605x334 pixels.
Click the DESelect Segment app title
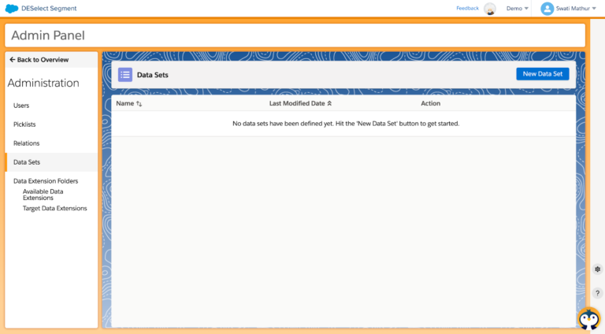coord(49,9)
